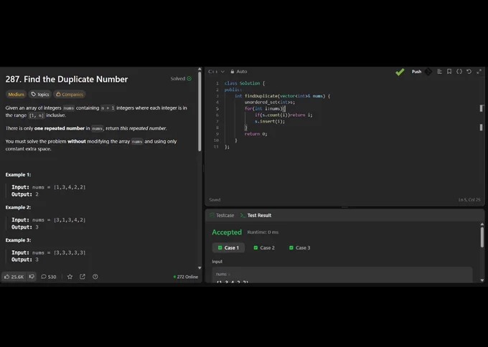Click the bookmark icon in editor toolbar
The image size is (488, 347).
(449, 72)
